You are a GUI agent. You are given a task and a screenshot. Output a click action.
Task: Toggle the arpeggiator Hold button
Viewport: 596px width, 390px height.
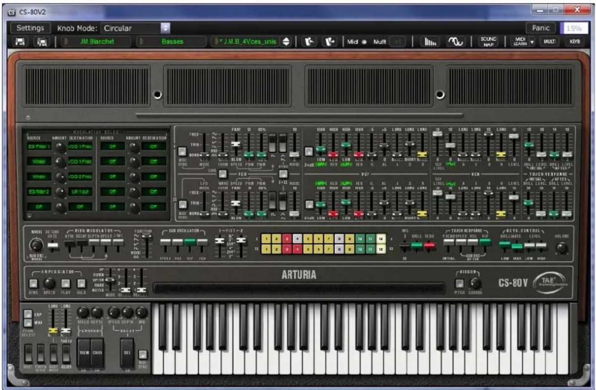coord(81,283)
